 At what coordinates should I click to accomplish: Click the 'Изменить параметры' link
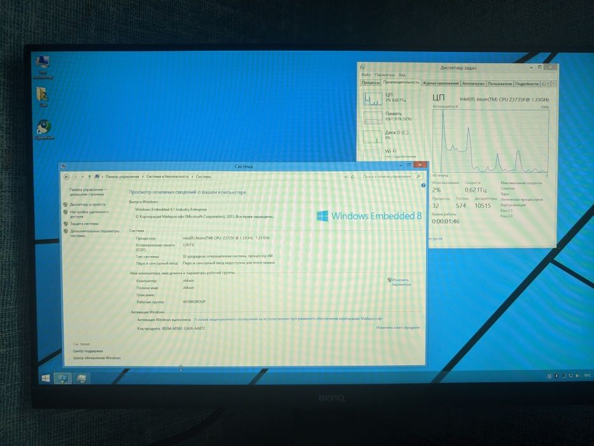click(x=401, y=282)
